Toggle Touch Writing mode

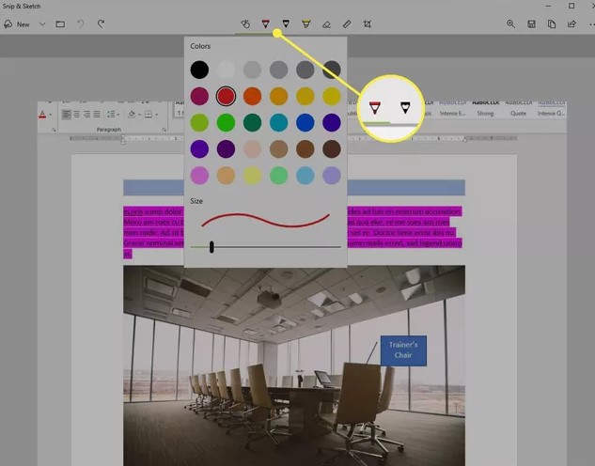click(x=245, y=23)
